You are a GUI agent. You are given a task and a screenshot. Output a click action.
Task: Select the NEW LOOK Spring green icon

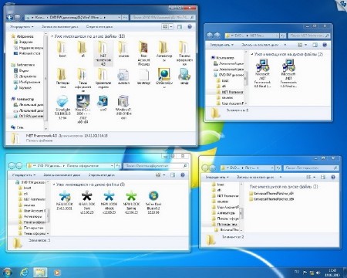(131, 202)
